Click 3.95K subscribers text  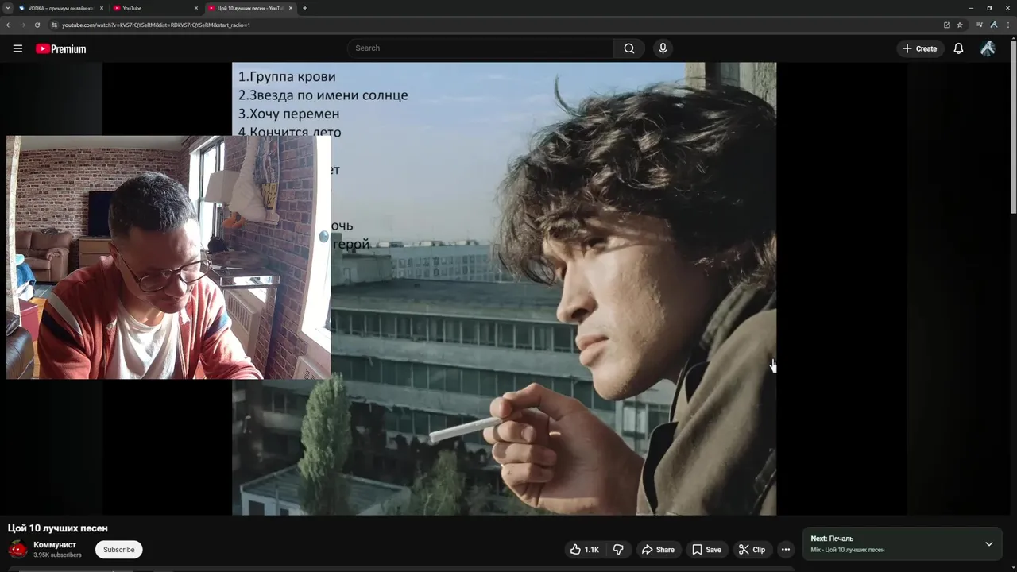[57, 555]
